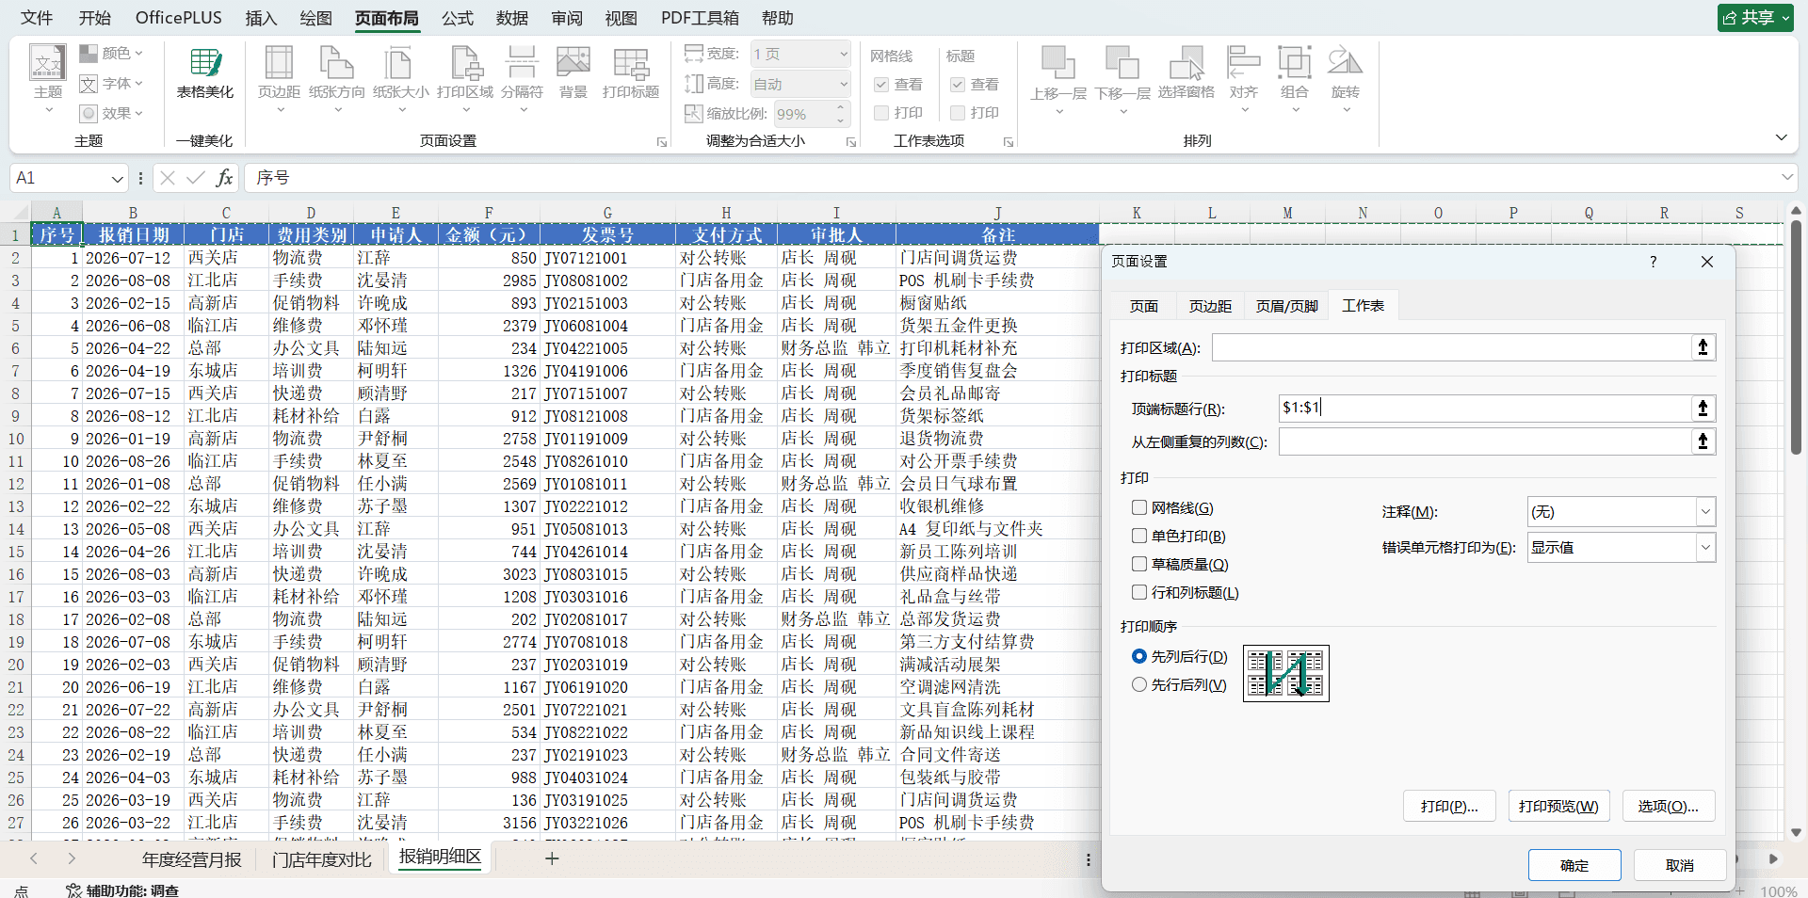Select 先列后行(D) print order
The height and width of the screenshot is (898, 1808).
click(1139, 656)
